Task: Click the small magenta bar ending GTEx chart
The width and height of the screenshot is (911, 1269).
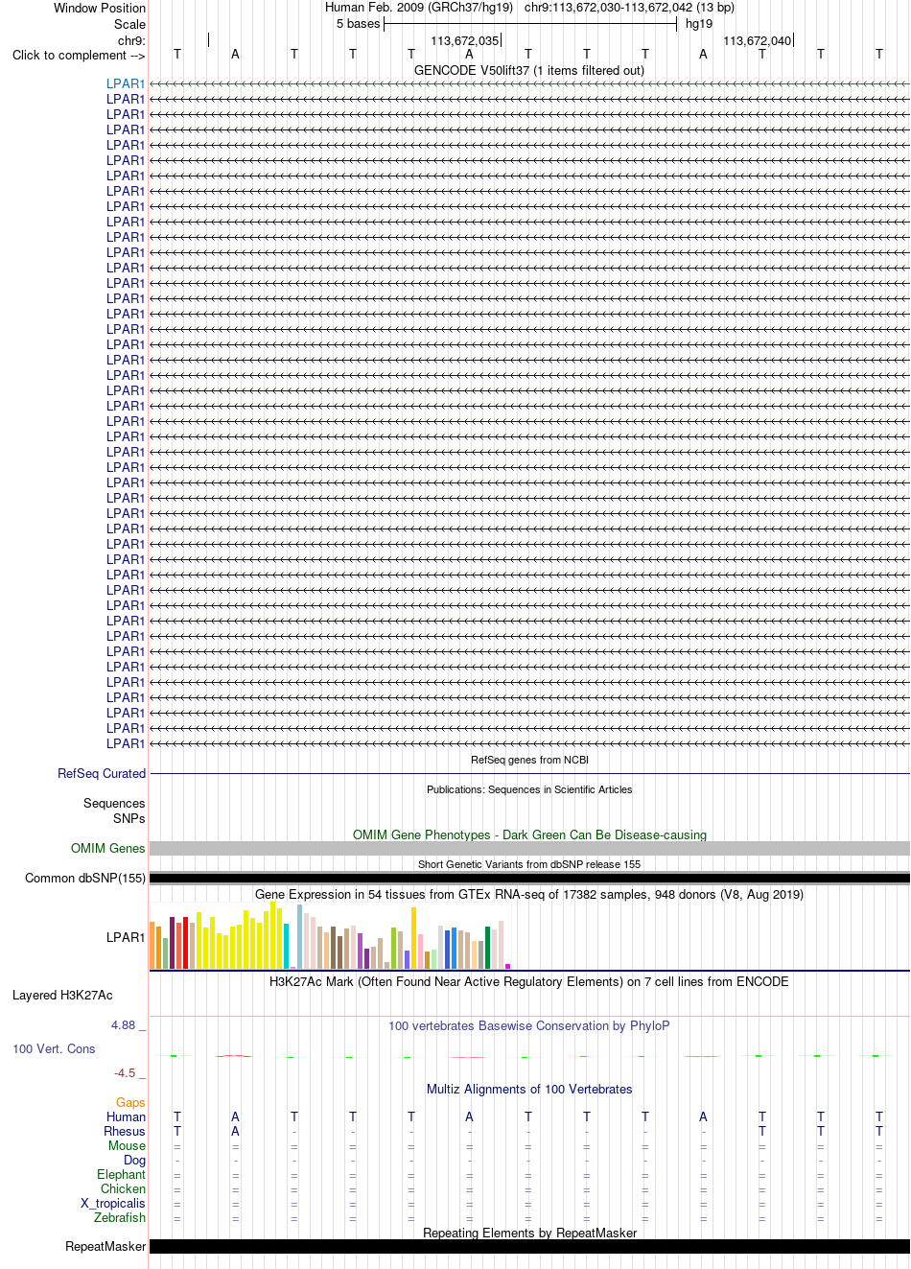Action: (508, 966)
